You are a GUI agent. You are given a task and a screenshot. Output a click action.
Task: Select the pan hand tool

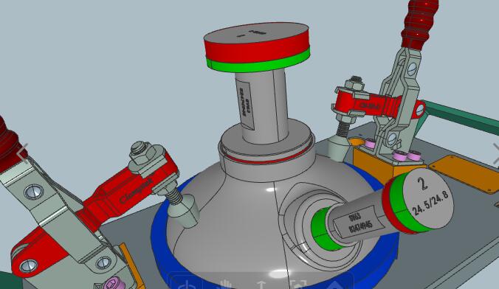(x=225, y=285)
